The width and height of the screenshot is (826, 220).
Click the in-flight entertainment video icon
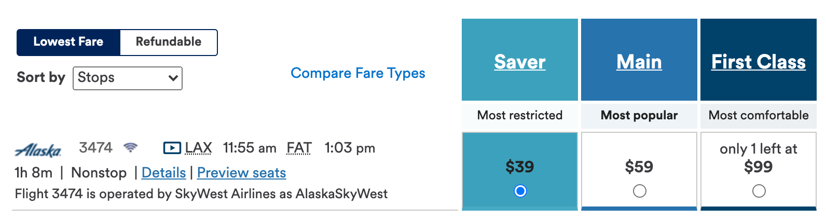(172, 148)
